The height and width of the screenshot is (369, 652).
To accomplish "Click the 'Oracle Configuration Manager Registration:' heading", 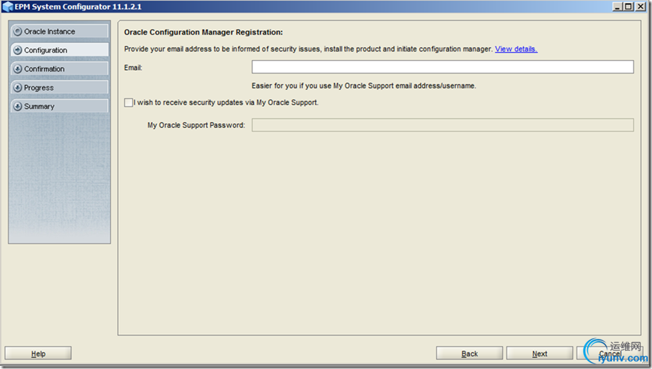I will [203, 33].
